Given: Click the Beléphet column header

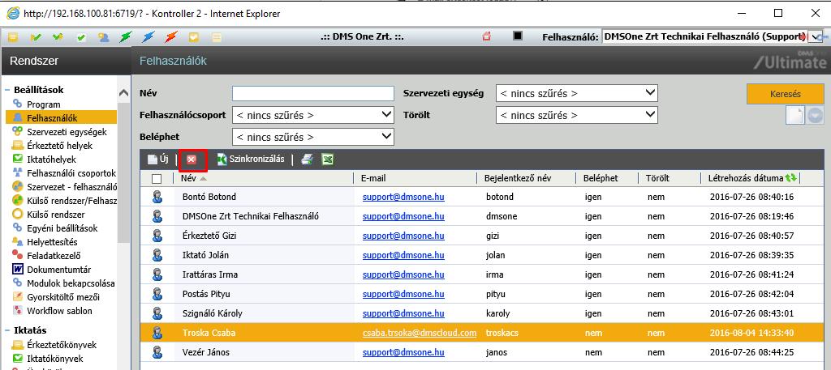Looking at the screenshot, I should pyautogui.click(x=601, y=178).
